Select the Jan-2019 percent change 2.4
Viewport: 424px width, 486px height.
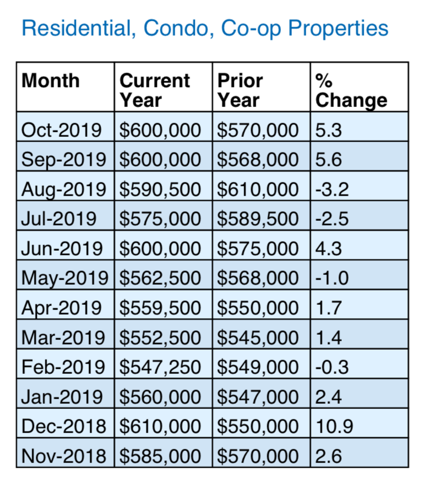pyautogui.click(x=329, y=397)
